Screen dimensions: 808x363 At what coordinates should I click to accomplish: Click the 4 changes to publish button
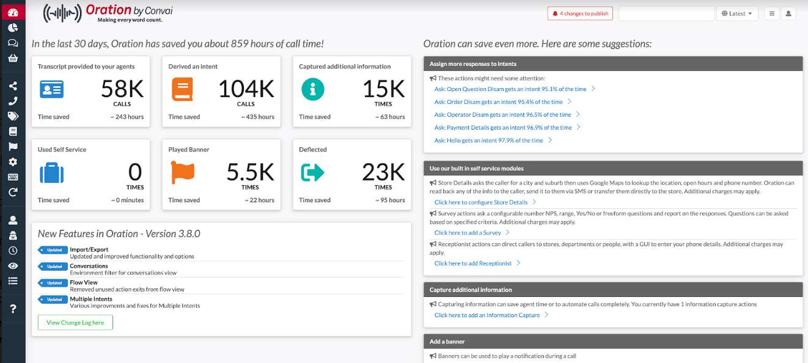580,13
